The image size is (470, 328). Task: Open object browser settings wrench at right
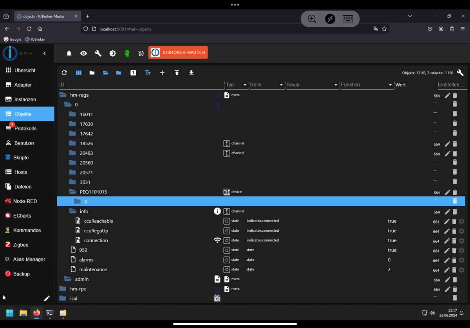tap(460, 73)
